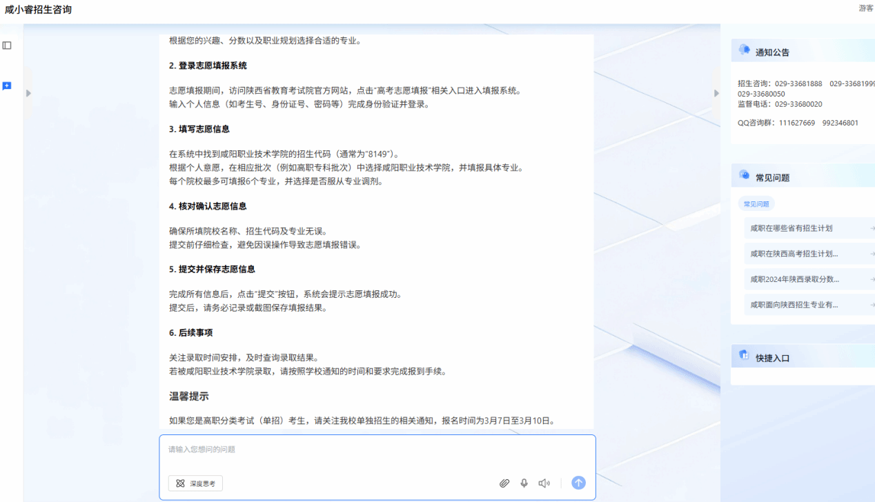Select the 常见问题 tab chip

point(756,204)
